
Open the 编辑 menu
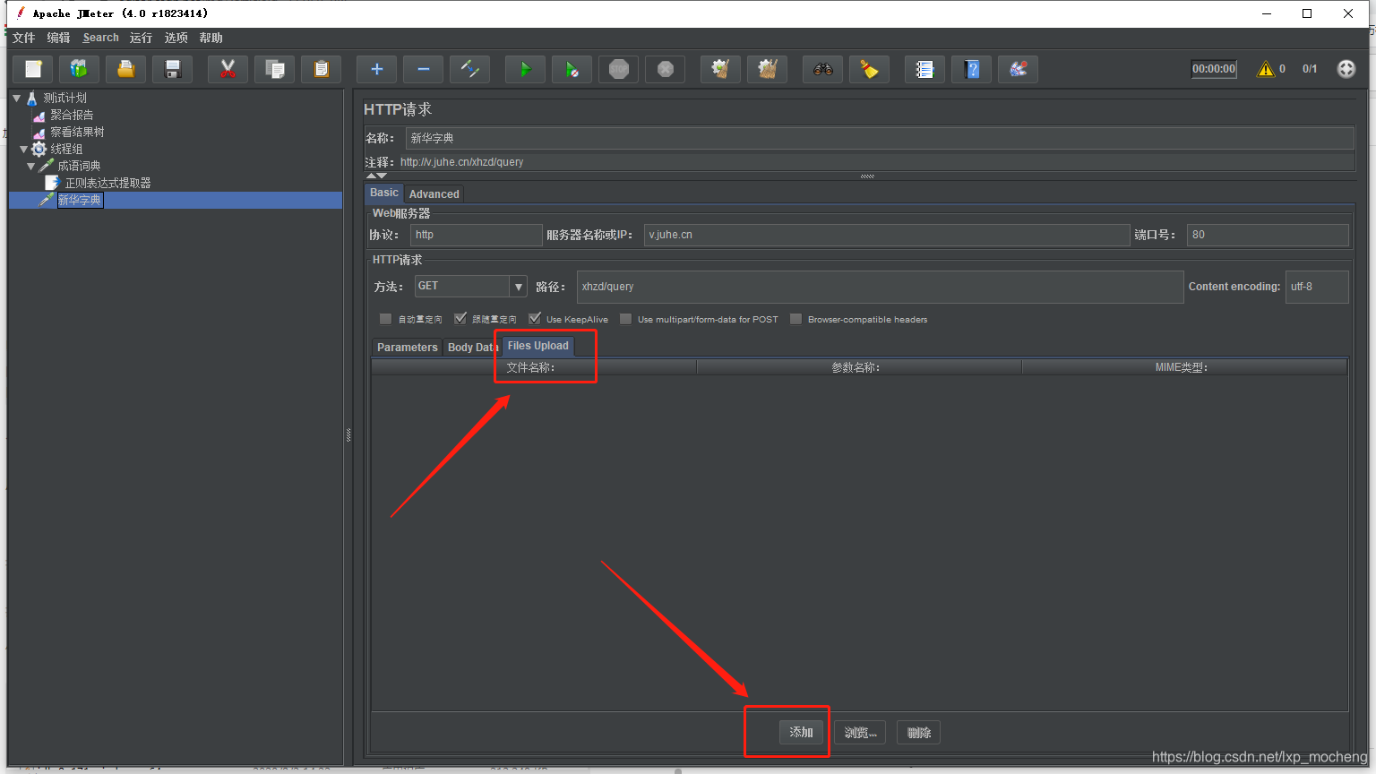pos(59,38)
